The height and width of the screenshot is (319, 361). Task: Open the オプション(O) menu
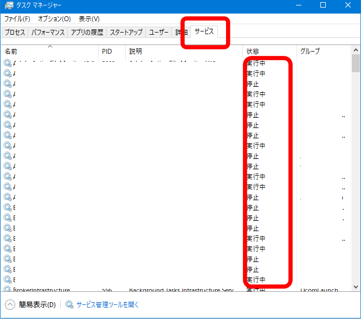54,19
